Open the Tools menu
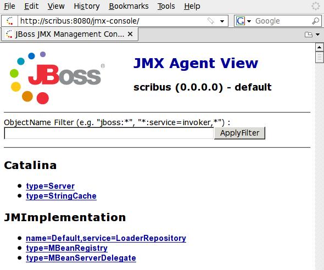This screenshot has width=324, height=270. tap(166, 6)
